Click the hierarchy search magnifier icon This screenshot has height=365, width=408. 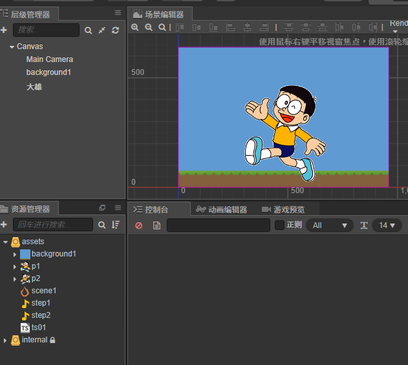(x=88, y=30)
